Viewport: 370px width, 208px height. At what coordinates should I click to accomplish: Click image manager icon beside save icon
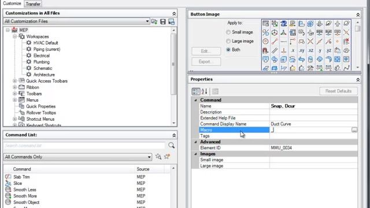click(x=172, y=22)
